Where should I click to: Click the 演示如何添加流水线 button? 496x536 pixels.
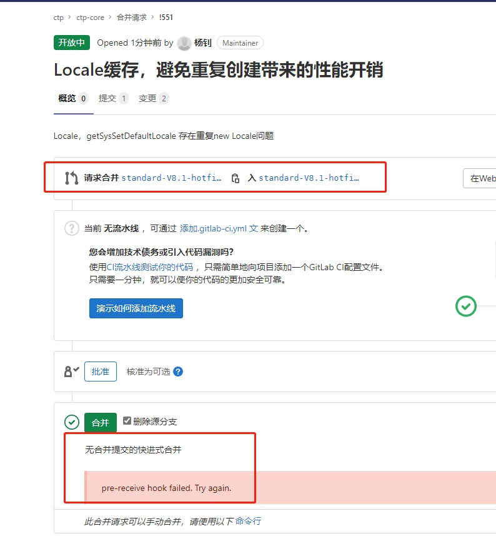[x=136, y=308]
